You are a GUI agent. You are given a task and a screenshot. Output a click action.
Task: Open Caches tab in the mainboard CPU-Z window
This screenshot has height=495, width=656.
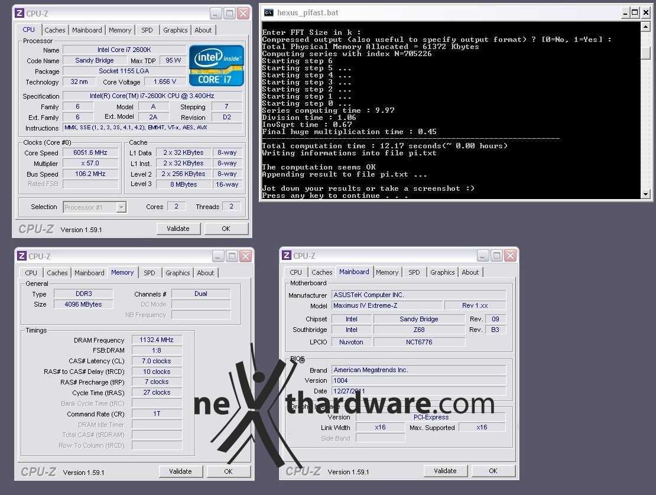coord(322,272)
